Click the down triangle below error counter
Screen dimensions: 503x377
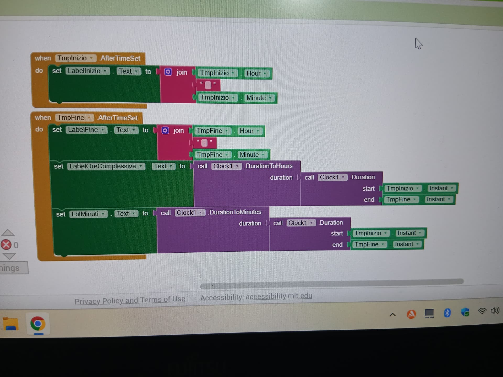(x=9, y=256)
